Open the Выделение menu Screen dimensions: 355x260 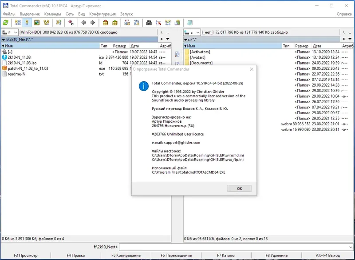tap(30, 14)
